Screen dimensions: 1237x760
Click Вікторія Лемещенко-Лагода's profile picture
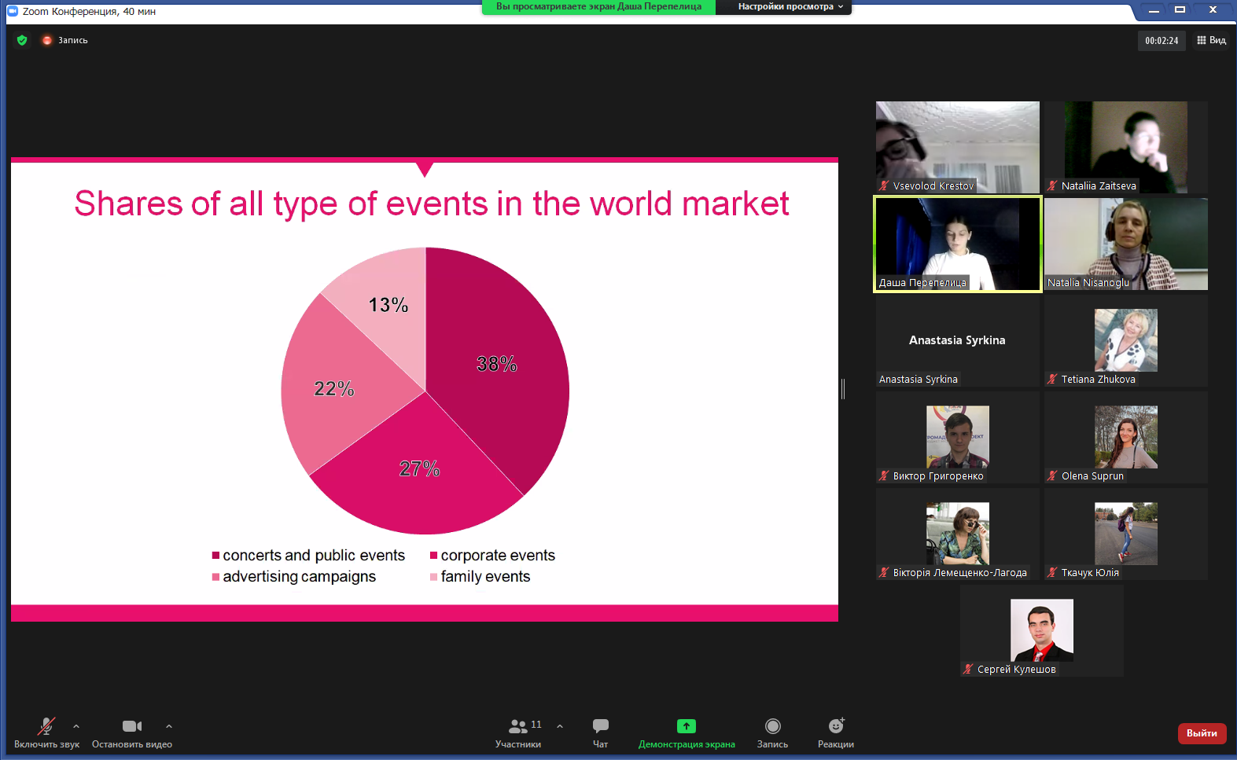click(958, 534)
